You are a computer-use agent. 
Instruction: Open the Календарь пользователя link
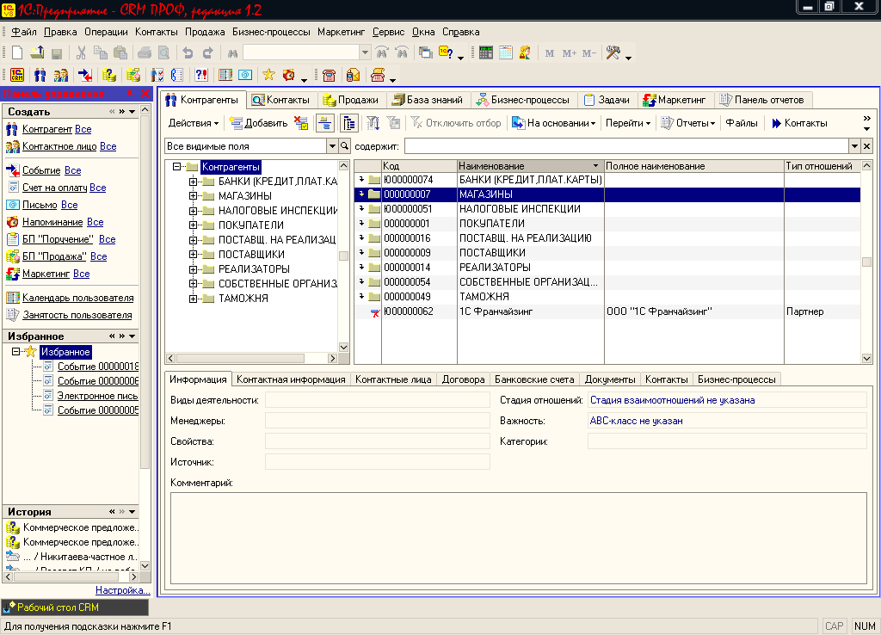[x=77, y=298]
